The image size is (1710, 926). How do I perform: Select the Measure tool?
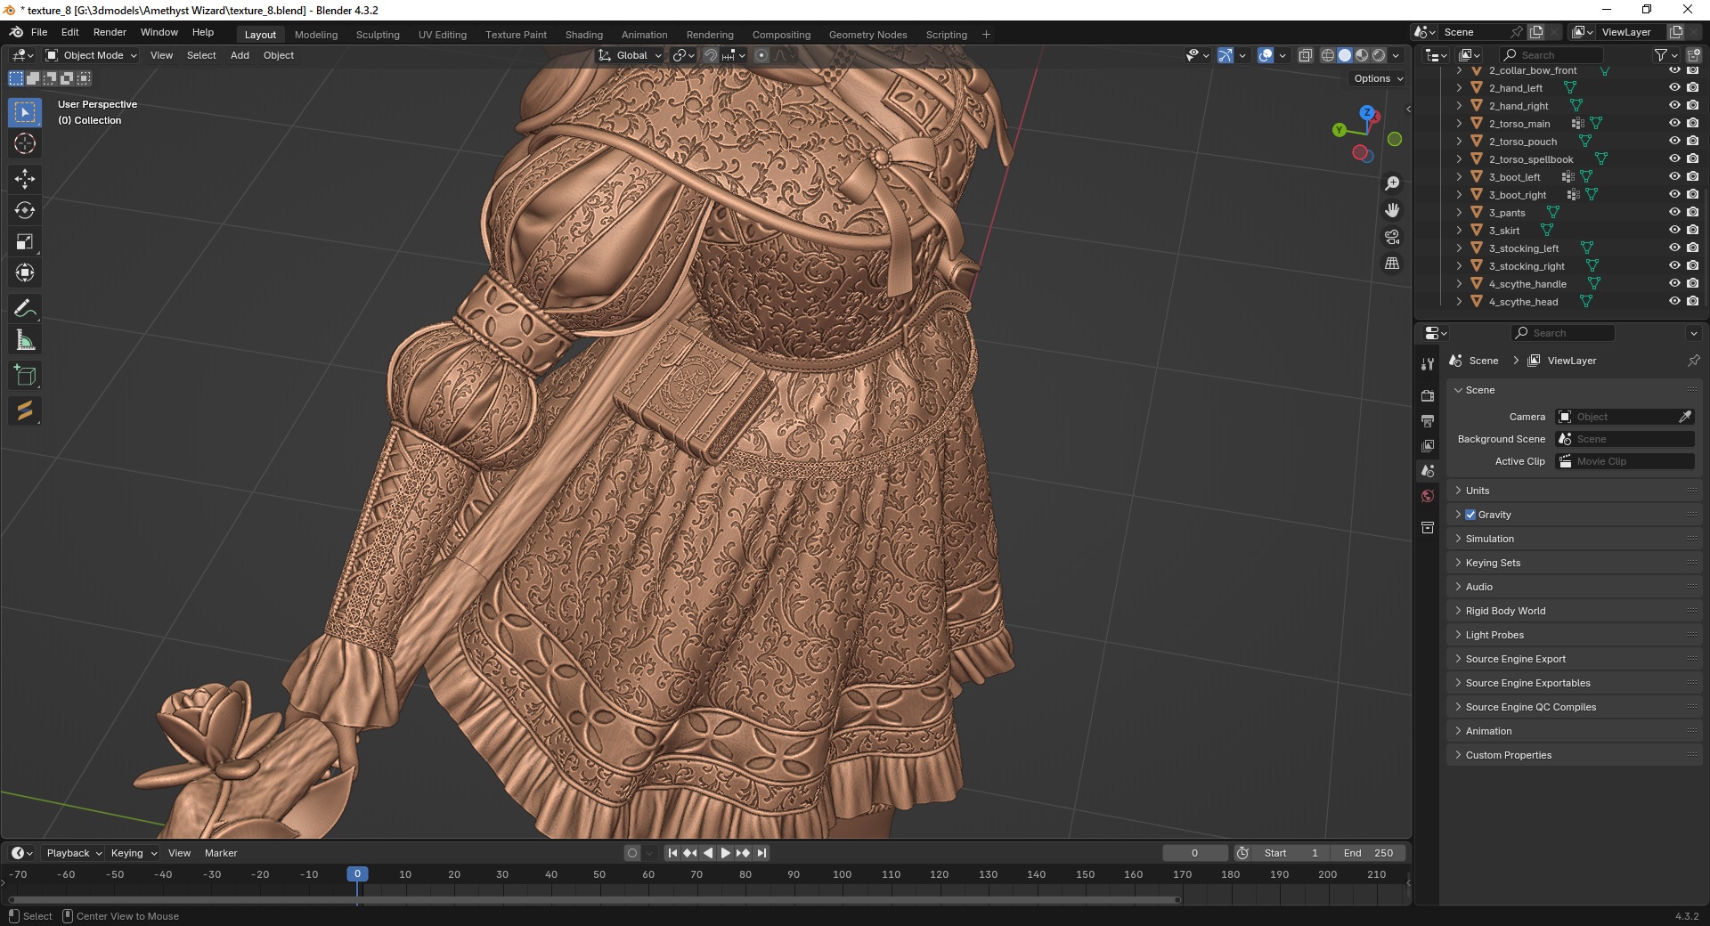[25, 340]
